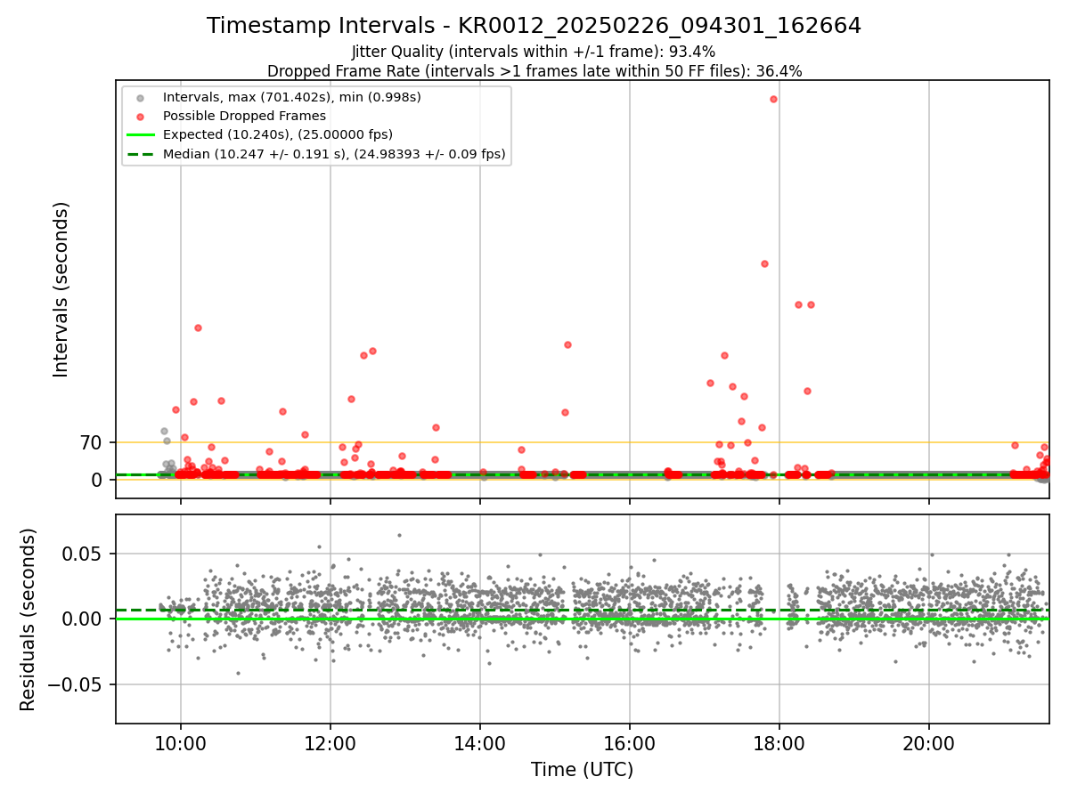
Task: Click the solid green line sample in the legend
Action: coord(141,135)
